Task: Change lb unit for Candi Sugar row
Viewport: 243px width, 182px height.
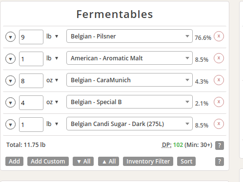Action: tap(52, 124)
